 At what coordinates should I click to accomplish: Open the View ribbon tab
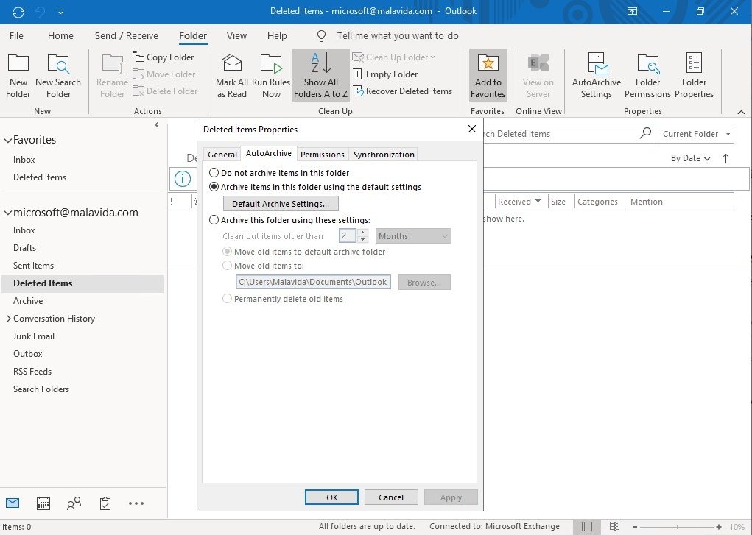pos(236,35)
